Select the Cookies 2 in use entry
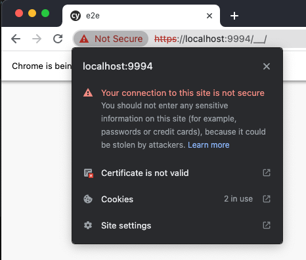306x260 pixels. [177, 199]
